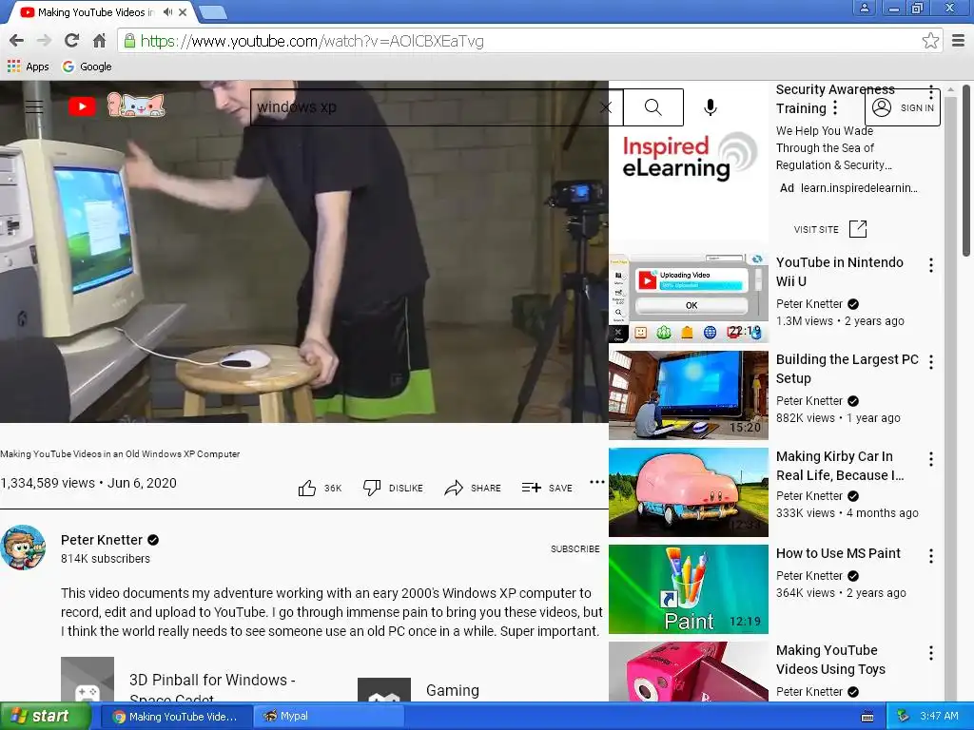Open options for Building the Largest PC Setup
Screen dimensions: 974x730
930,362
